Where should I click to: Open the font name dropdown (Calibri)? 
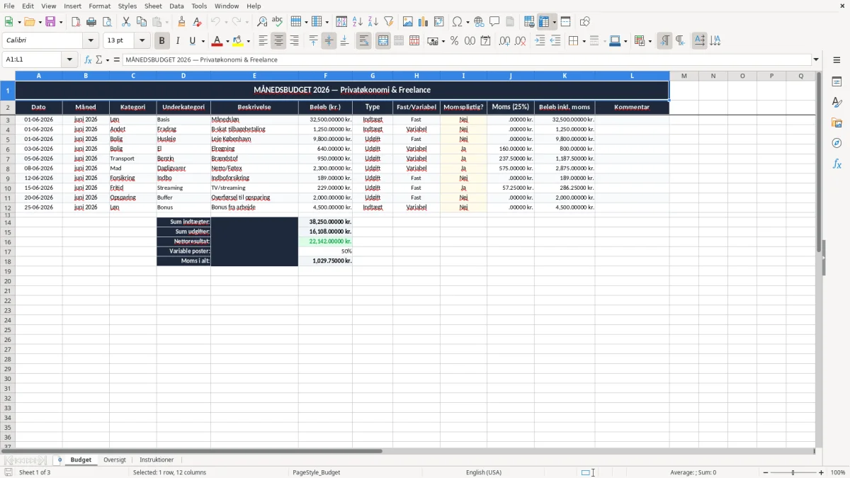91,41
